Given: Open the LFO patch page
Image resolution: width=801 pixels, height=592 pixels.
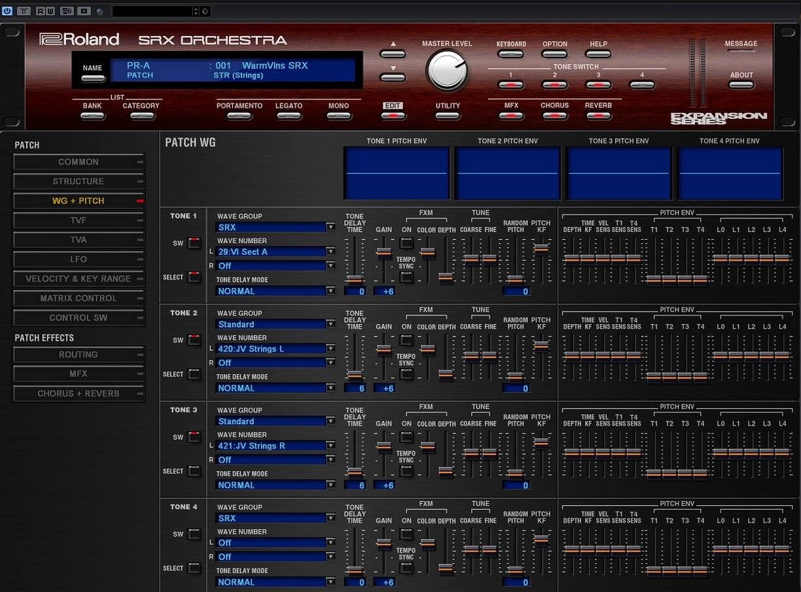Looking at the screenshot, I should 79,259.
